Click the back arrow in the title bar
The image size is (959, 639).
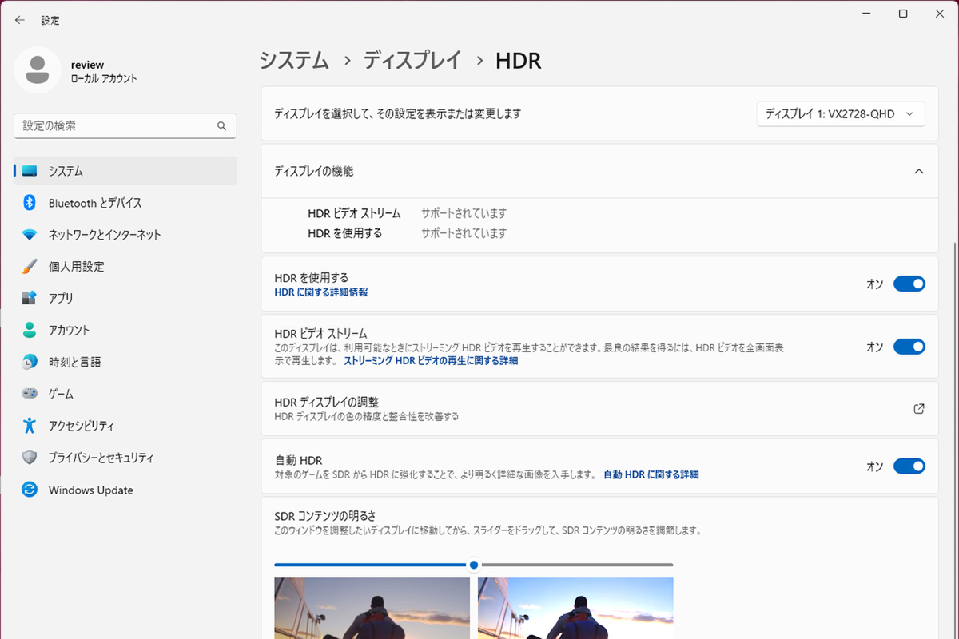[x=20, y=20]
